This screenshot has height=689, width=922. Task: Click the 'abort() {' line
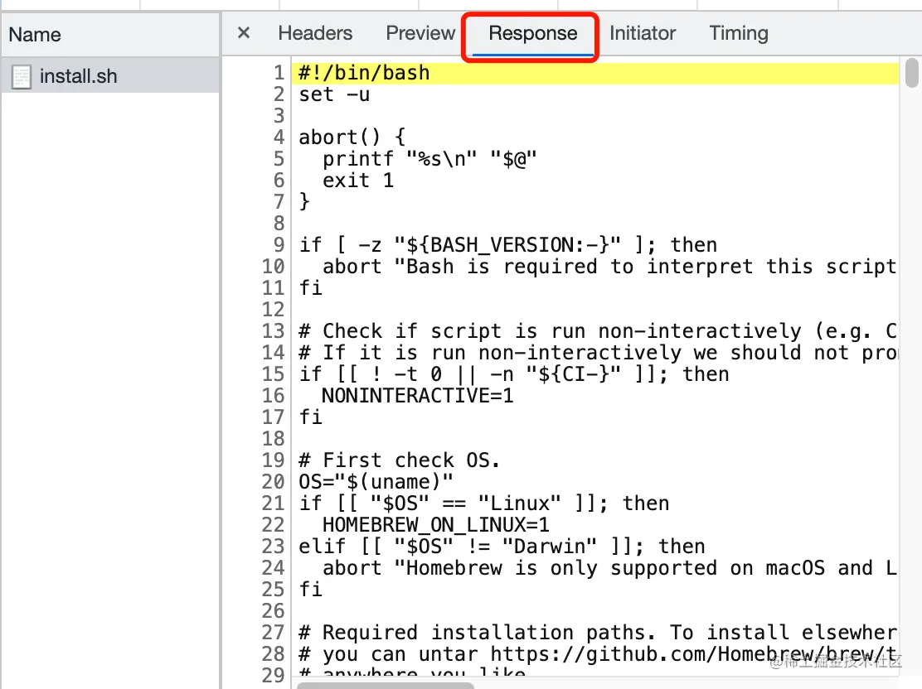[352, 137]
